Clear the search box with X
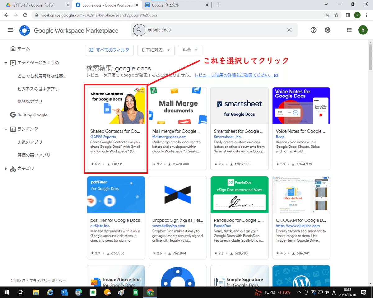The width and height of the screenshot is (373, 298). [x=289, y=30]
